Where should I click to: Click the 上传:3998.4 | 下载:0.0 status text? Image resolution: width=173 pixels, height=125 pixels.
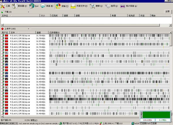[x=112, y=124]
